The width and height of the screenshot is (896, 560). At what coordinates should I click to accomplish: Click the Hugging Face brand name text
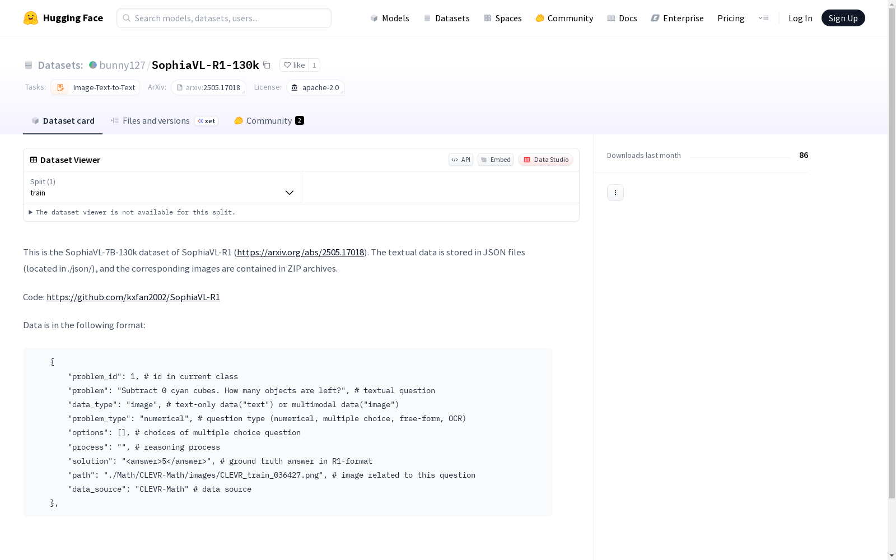click(73, 18)
